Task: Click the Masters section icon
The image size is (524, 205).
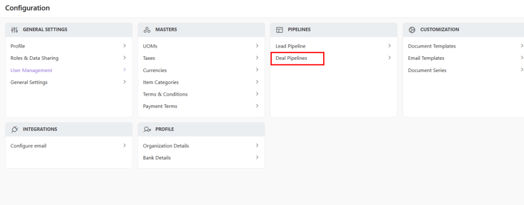Action: [x=147, y=30]
